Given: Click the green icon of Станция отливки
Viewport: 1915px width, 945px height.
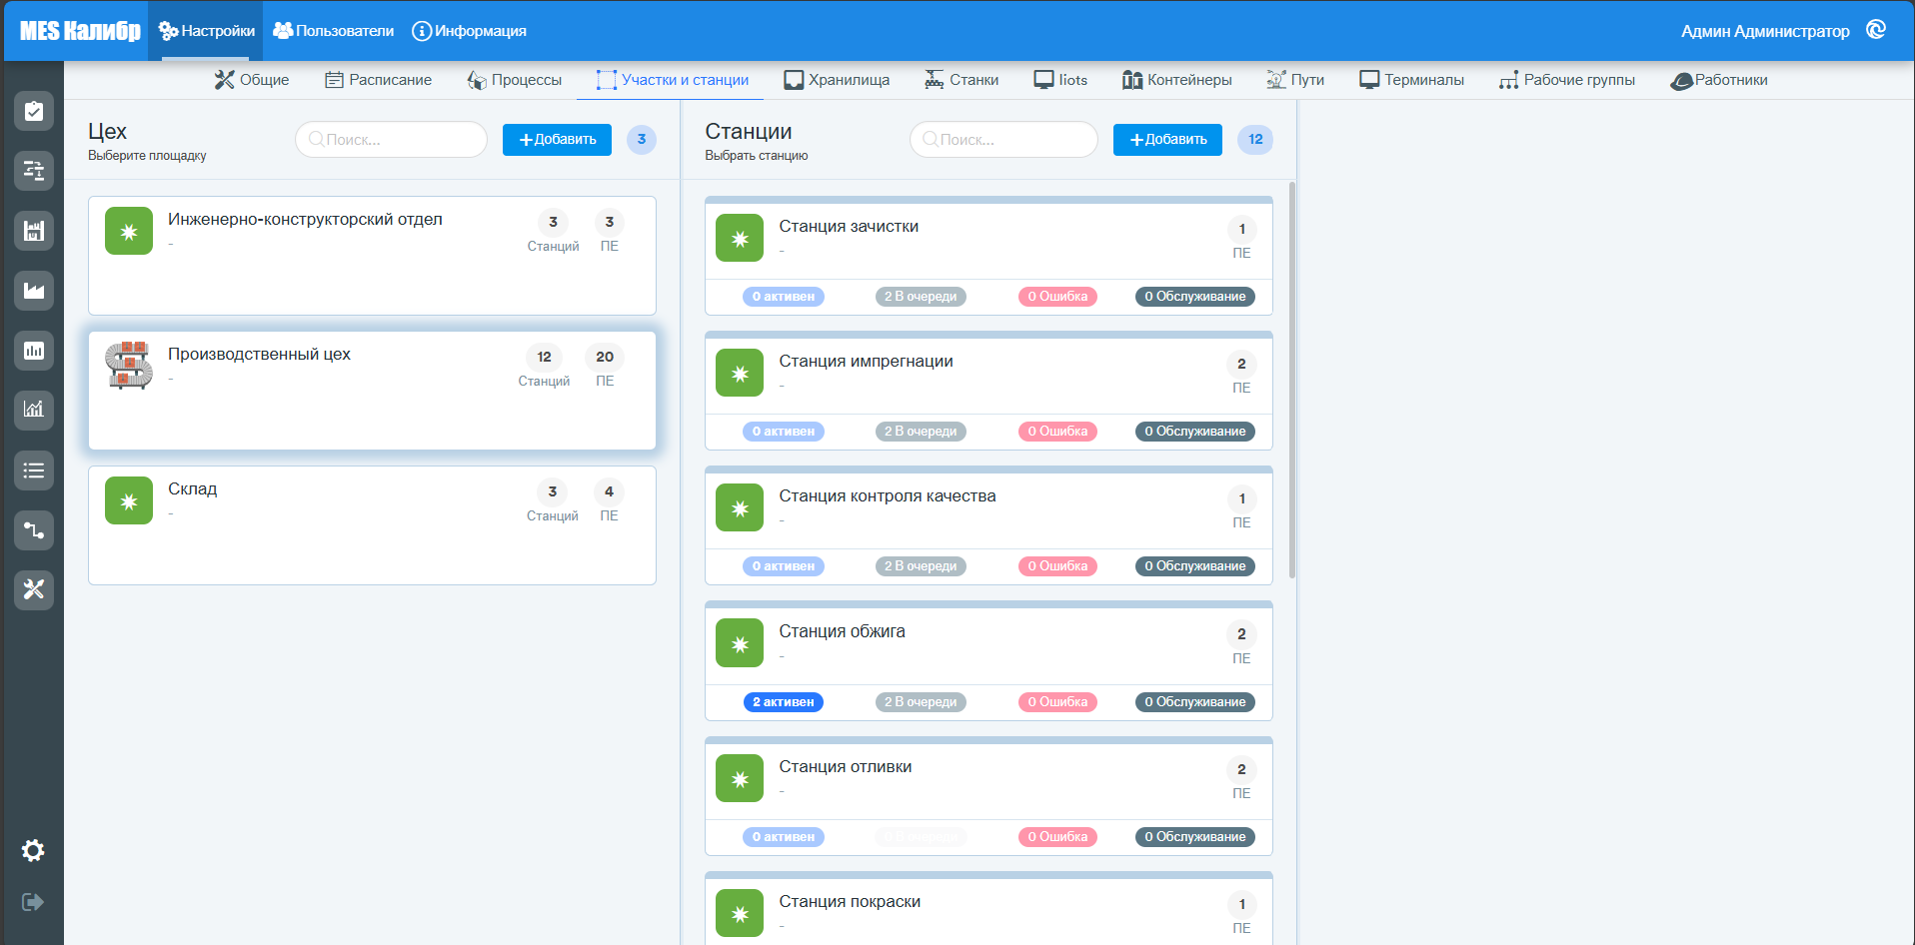Looking at the screenshot, I should pos(740,779).
